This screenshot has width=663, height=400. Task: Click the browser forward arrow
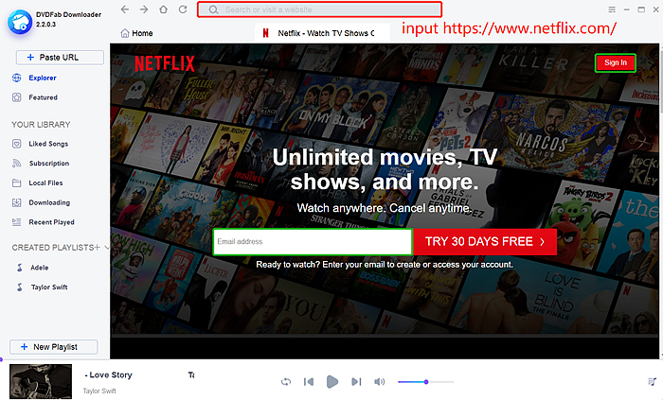pyautogui.click(x=144, y=9)
